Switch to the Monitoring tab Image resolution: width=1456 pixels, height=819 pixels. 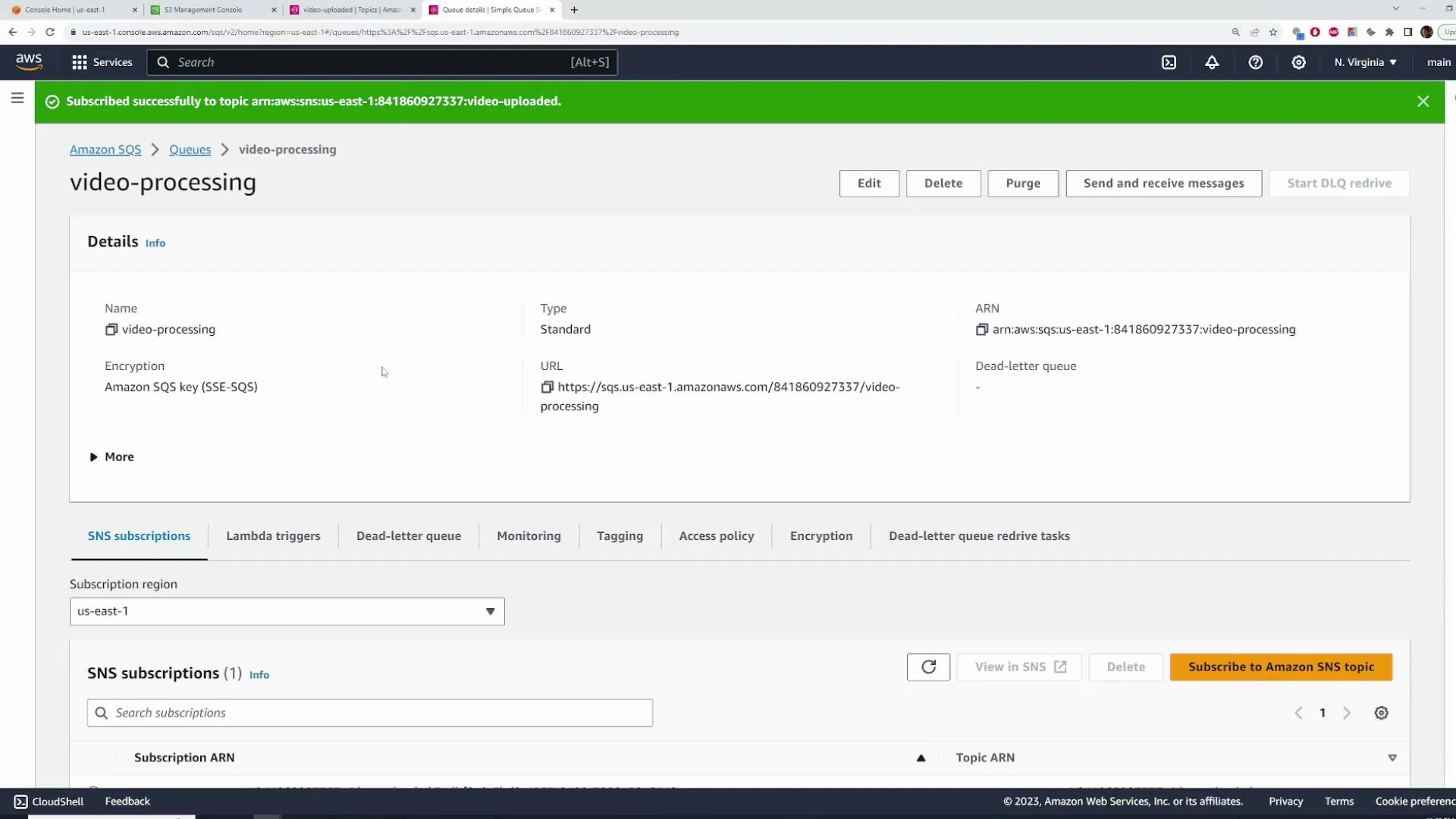(x=529, y=536)
